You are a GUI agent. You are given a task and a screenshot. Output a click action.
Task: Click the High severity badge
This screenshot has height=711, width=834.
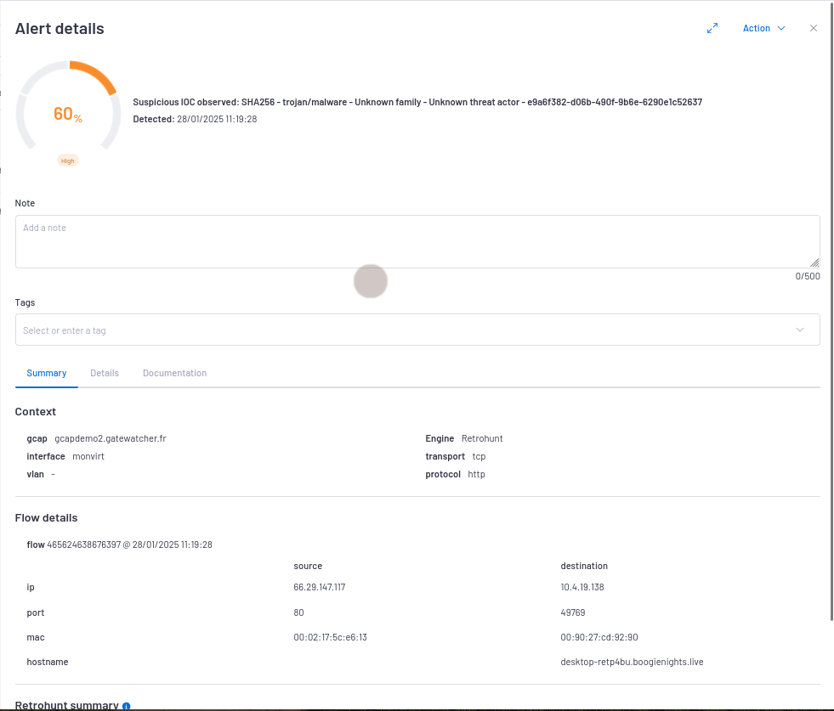tap(67, 161)
